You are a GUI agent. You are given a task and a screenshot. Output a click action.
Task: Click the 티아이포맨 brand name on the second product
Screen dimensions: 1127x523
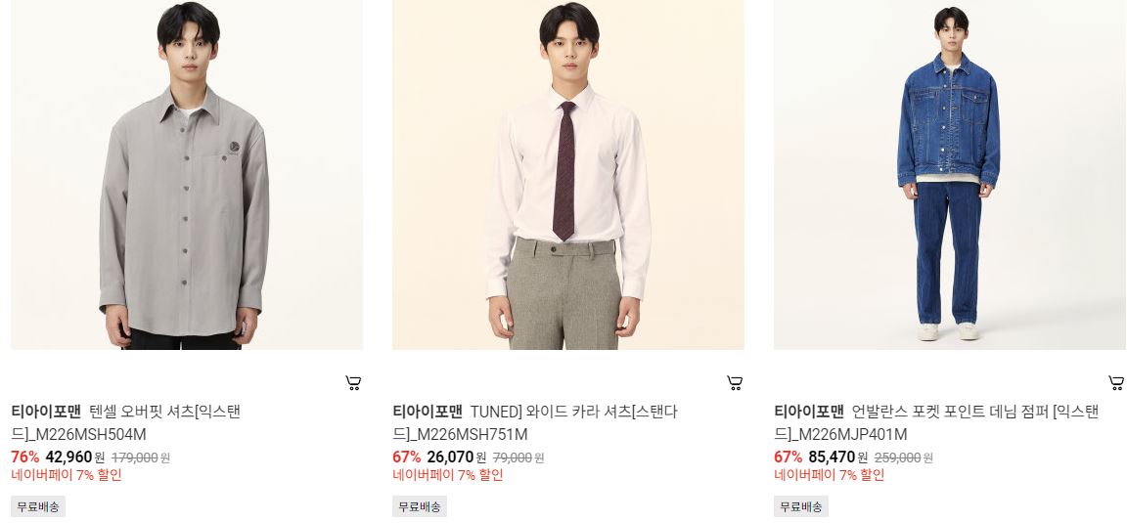click(428, 412)
